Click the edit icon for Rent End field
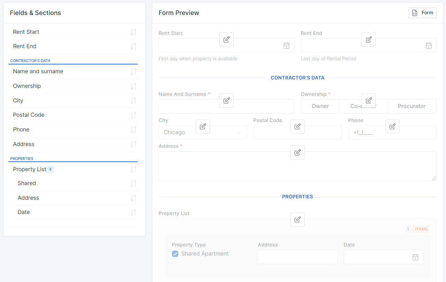Screen dimensions: 446x282 point(368,39)
